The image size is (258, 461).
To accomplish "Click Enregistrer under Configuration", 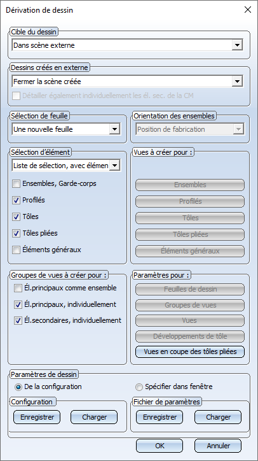I will 37,417.
